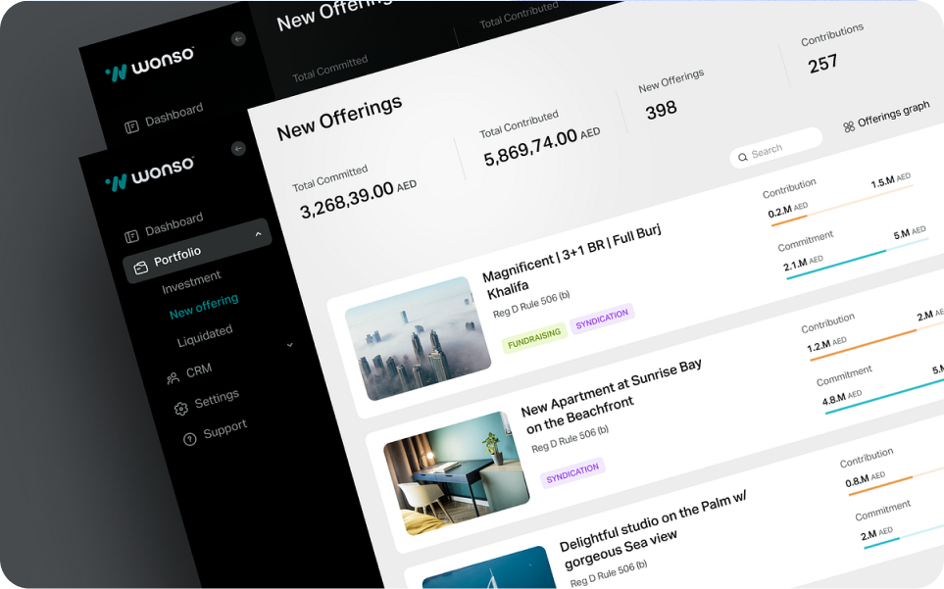Open the Liquidated submenu item
The width and height of the screenshot is (944, 589).
205,336
